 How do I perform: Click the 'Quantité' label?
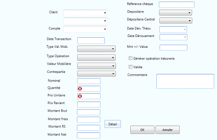click(x=54, y=88)
